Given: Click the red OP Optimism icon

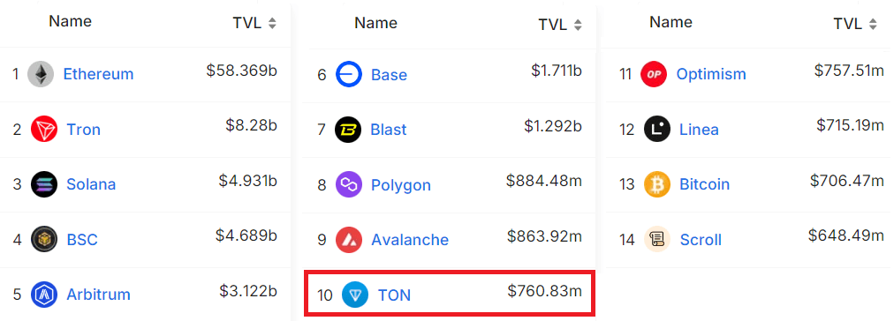Looking at the screenshot, I should click(654, 74).
